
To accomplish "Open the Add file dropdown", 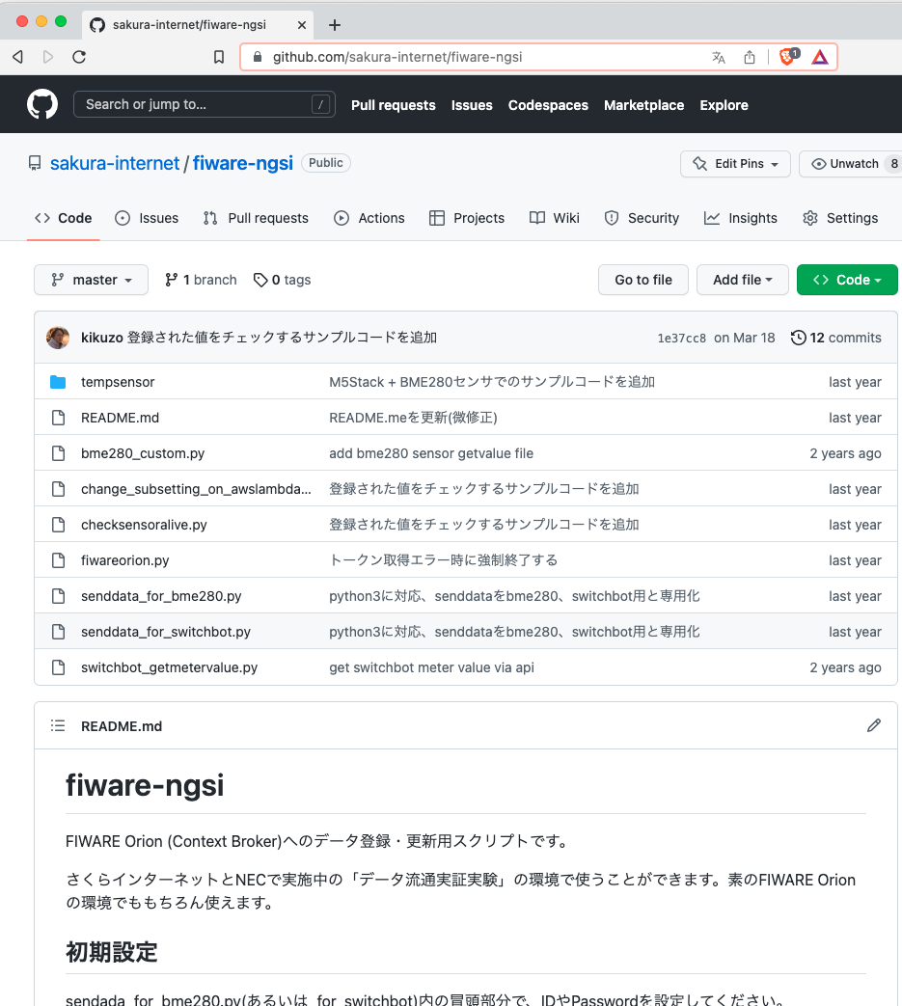I will pos(742,280).
